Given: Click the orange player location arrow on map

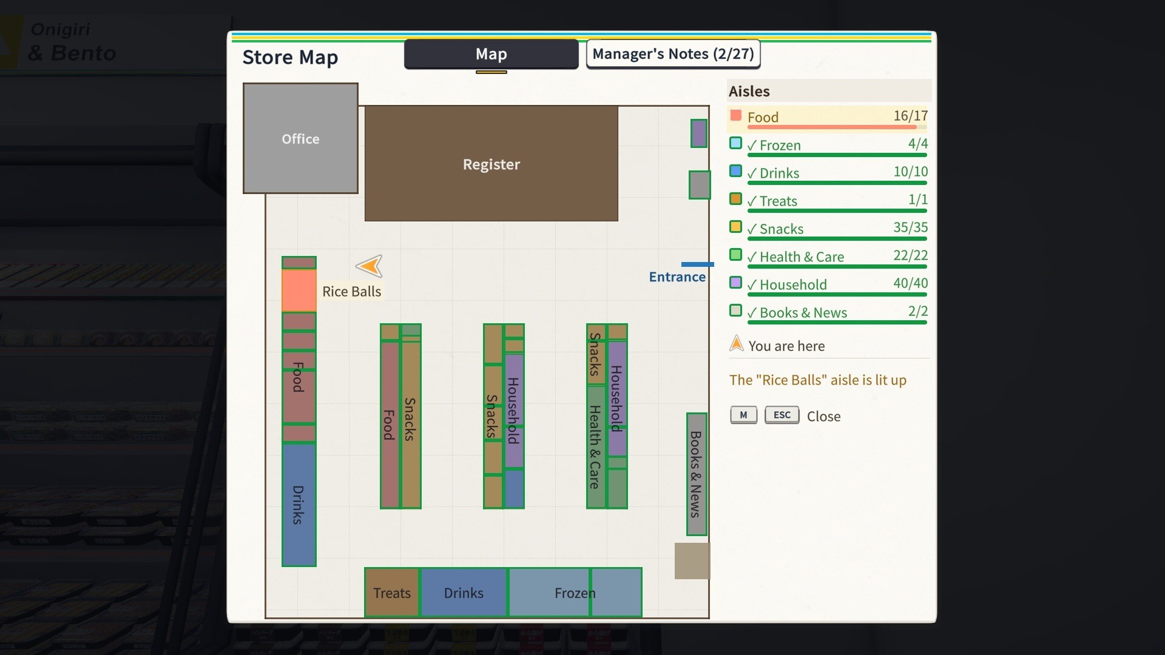Looking at the screenshot, I should [x=370, y=266].
